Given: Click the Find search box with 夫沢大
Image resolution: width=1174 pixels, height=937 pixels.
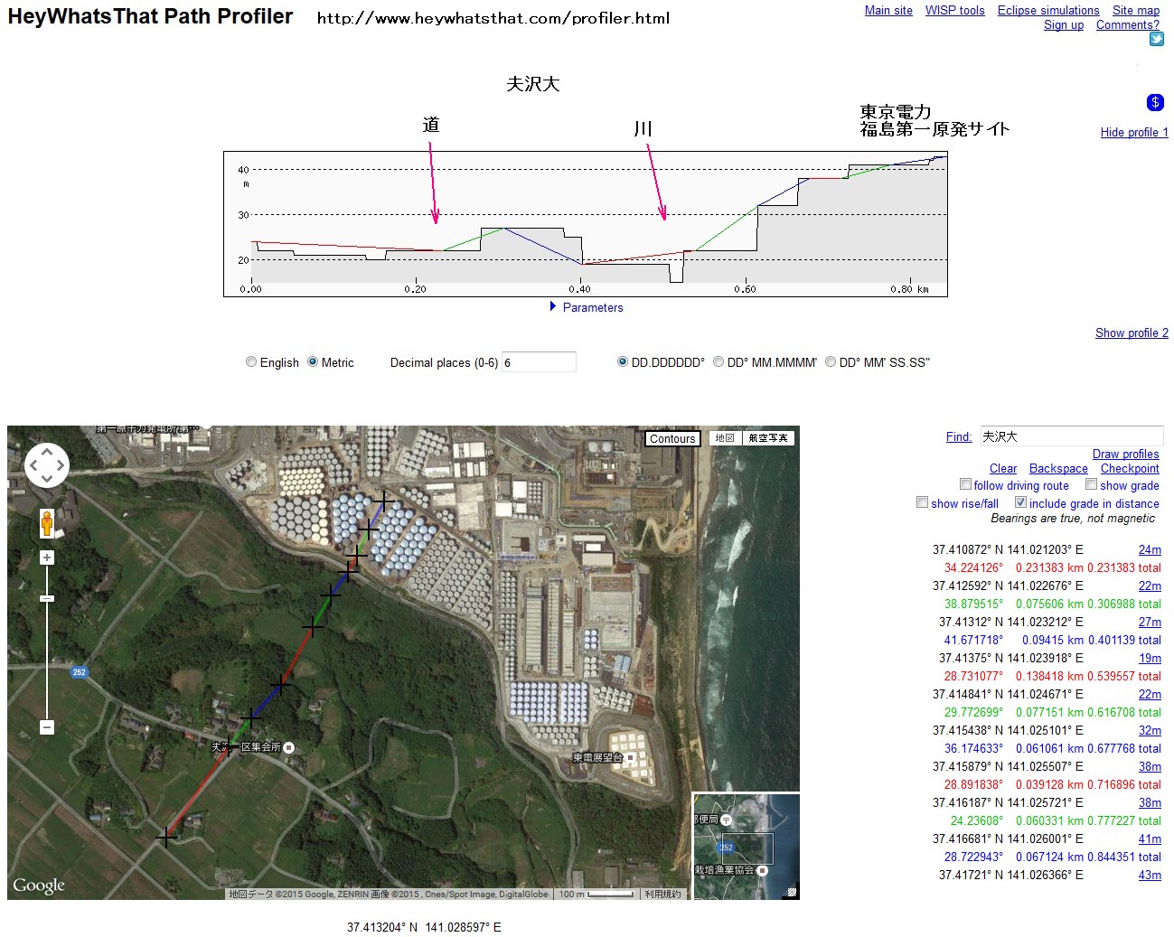Looking at the screenshot, I should click(1072, 436).
